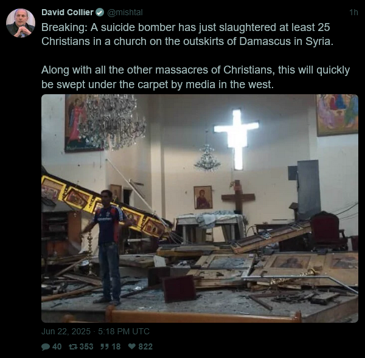
Task: Click the quote marks icon
Action: tap(105, 346)
